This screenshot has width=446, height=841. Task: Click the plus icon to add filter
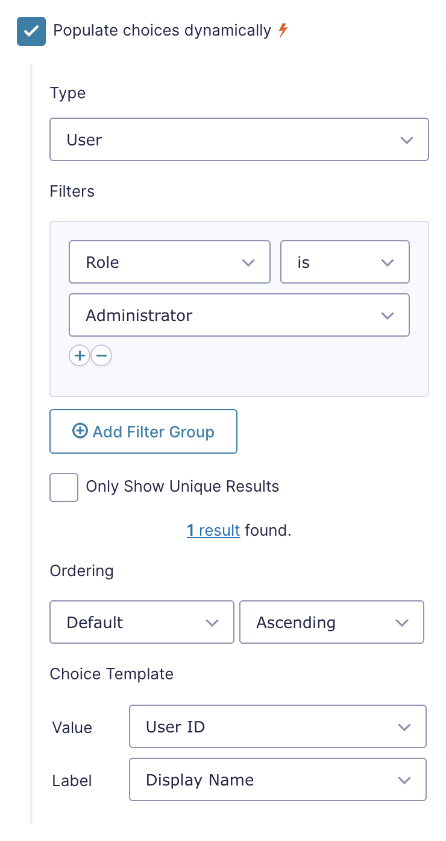coord(80,356)
